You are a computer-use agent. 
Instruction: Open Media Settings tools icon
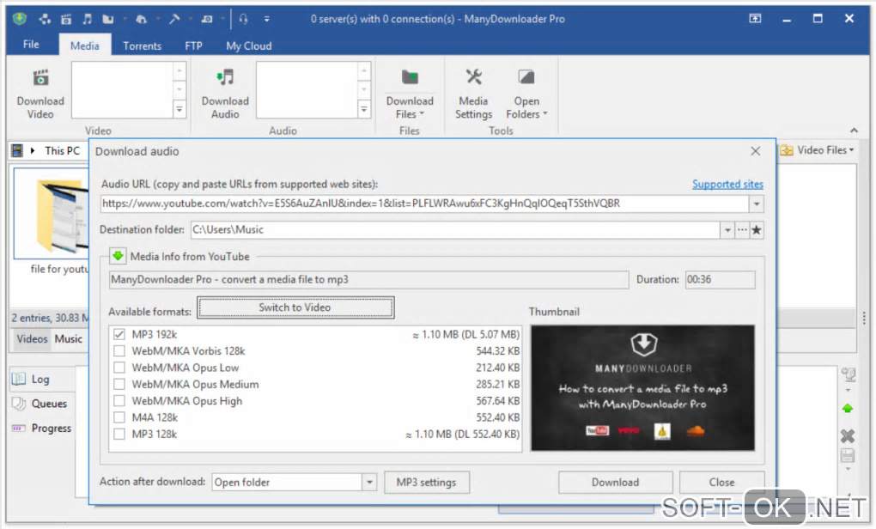(473, 94)
